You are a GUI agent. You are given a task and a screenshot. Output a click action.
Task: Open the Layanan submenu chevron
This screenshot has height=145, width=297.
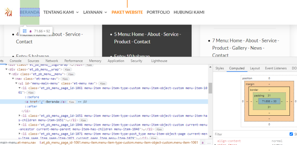pyautogui.click(x=106, y=12)
